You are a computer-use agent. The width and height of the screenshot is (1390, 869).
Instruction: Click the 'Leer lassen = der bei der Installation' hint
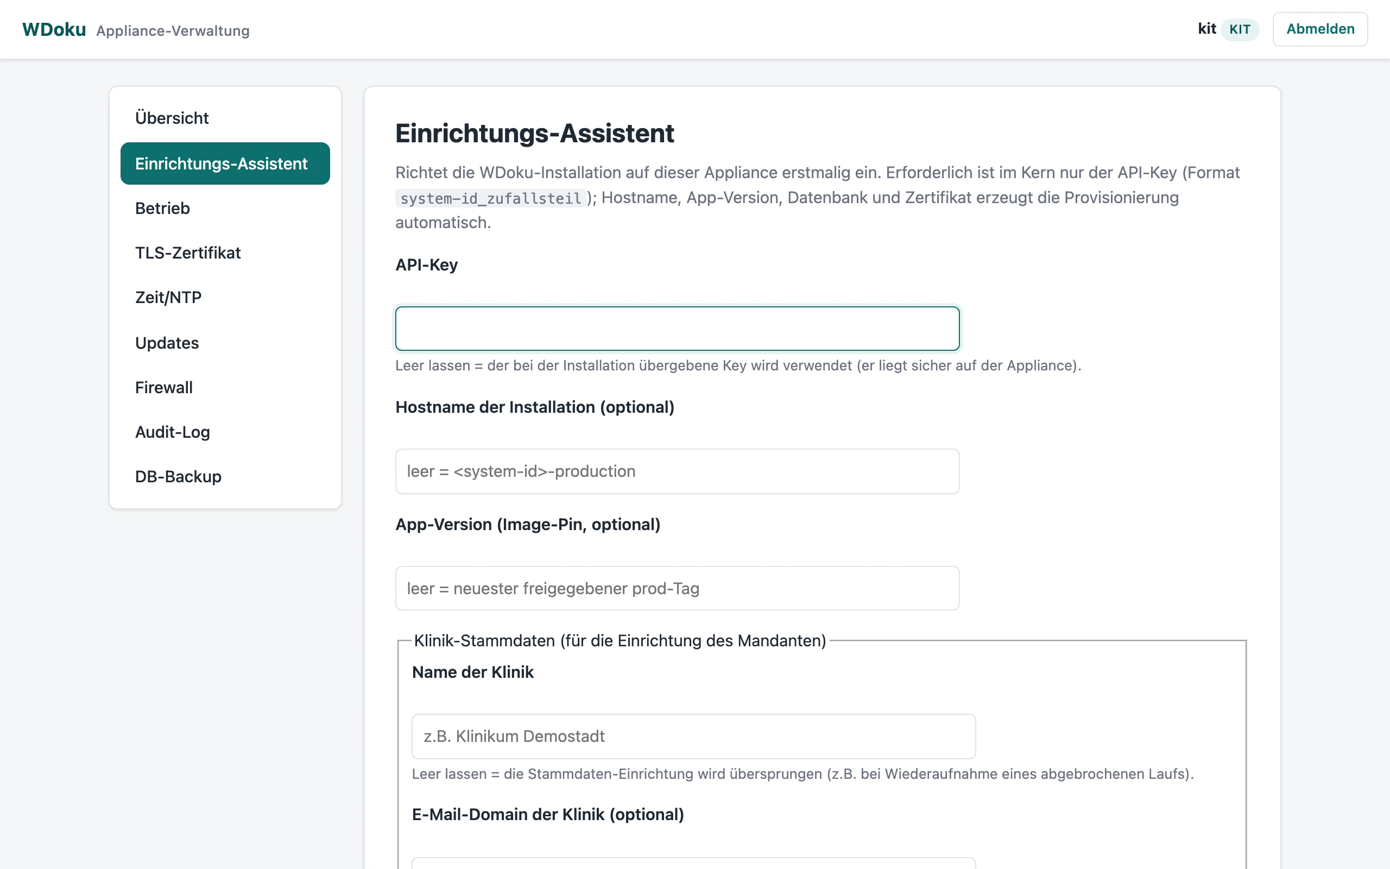point(738,366)
